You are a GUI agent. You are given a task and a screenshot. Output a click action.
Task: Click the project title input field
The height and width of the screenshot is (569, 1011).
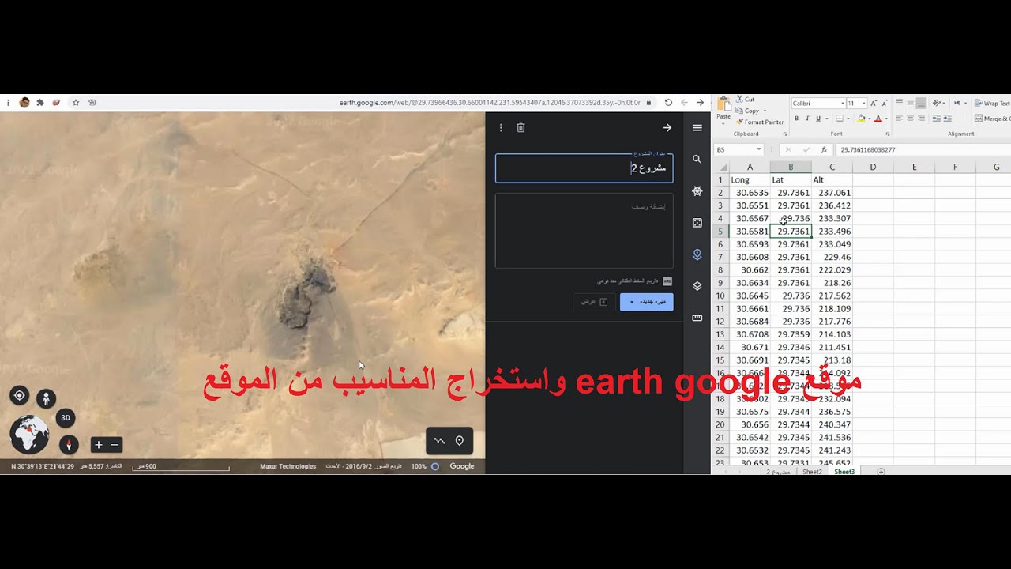(584, 168)
